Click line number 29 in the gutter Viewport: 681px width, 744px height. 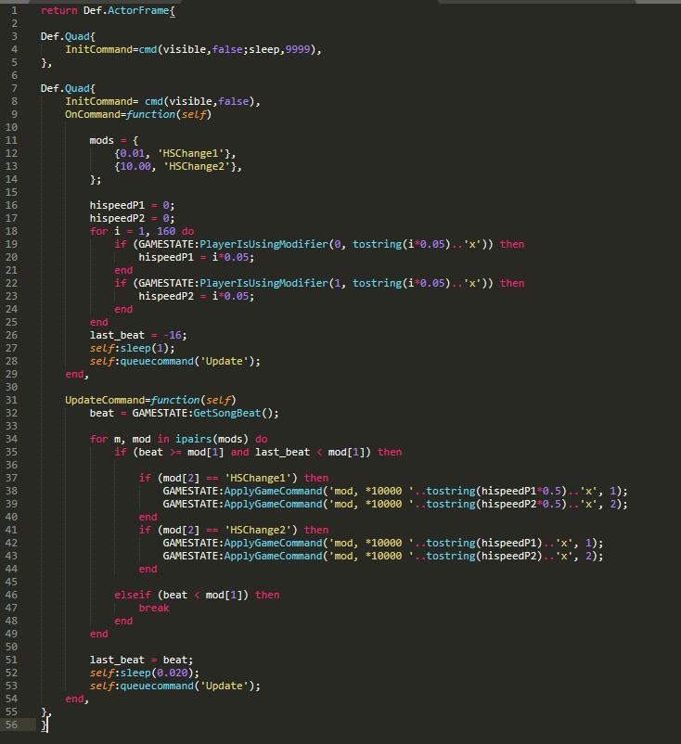[x=11, y=374]
